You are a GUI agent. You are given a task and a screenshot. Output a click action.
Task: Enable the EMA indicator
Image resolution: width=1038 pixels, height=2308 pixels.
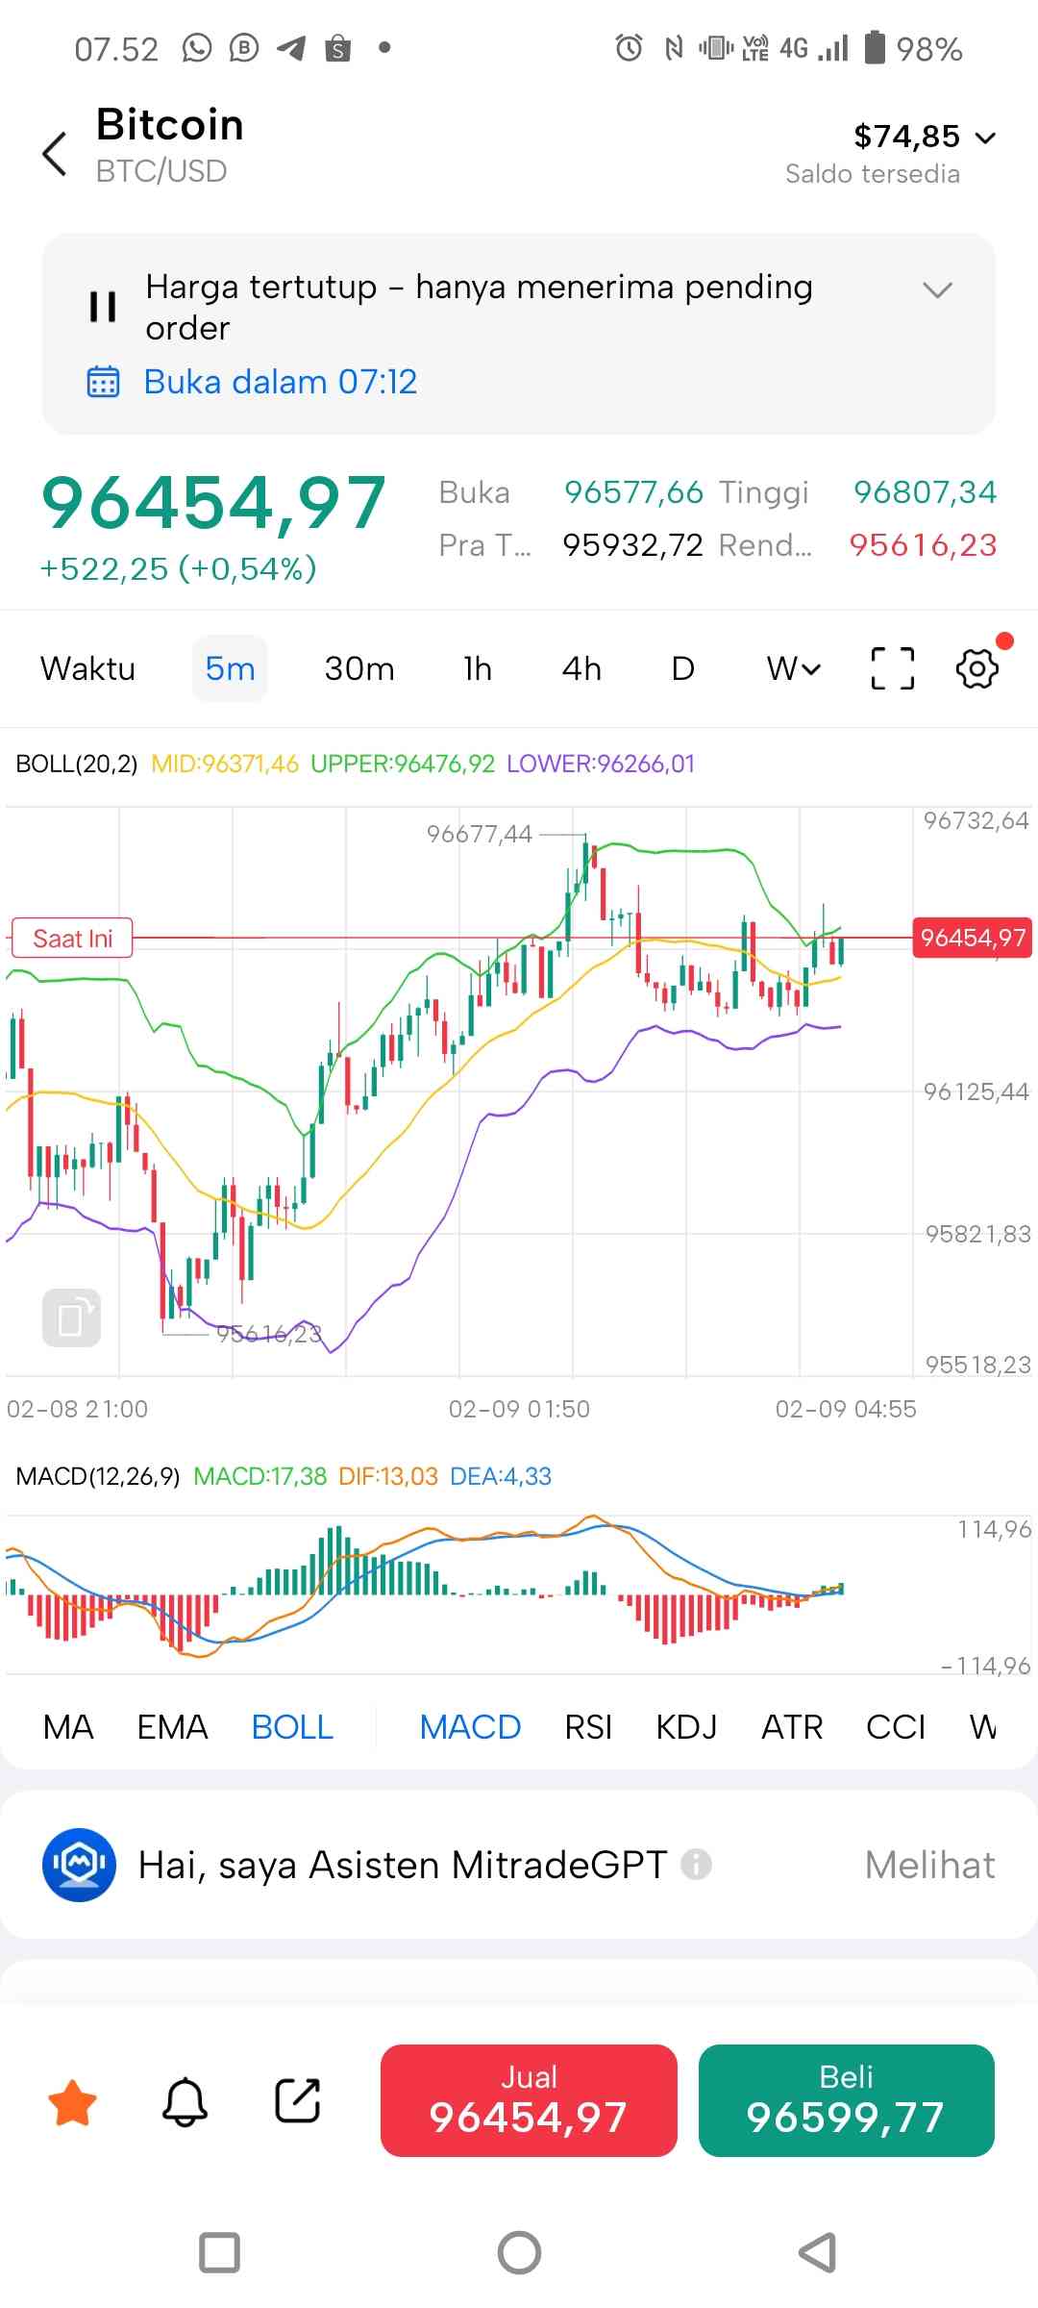[x=172, y=1727]
